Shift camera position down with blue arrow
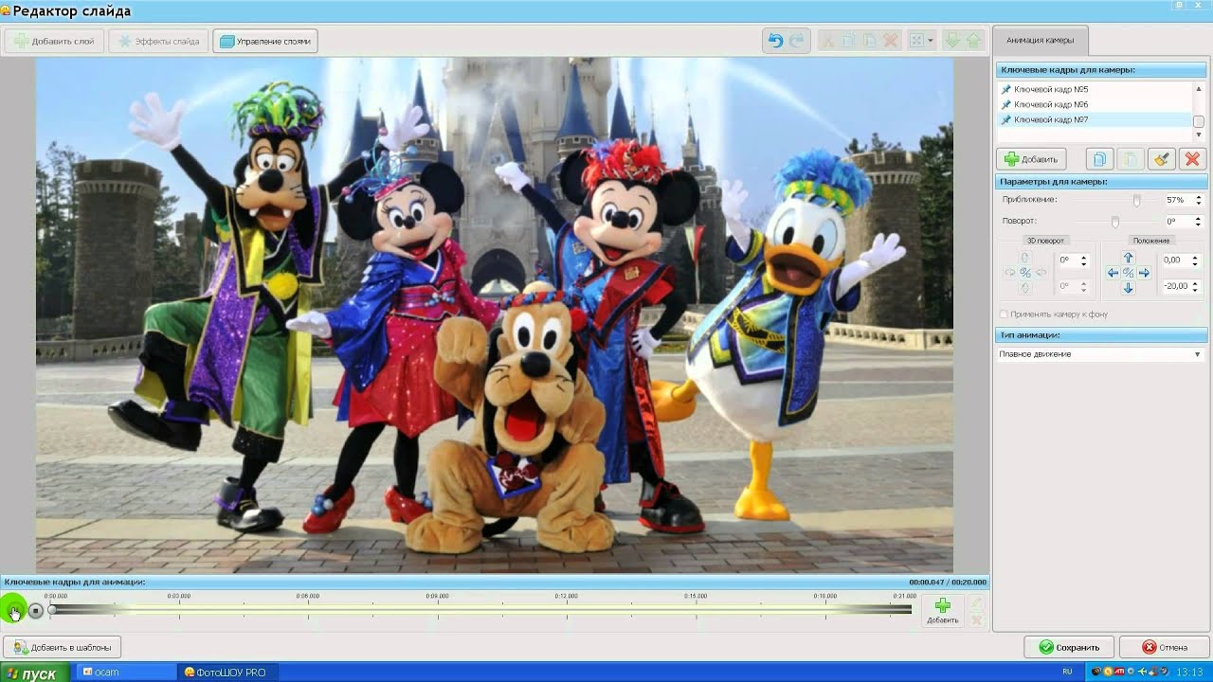Viewport: 1213px width, 682px height. point(1128,288)
